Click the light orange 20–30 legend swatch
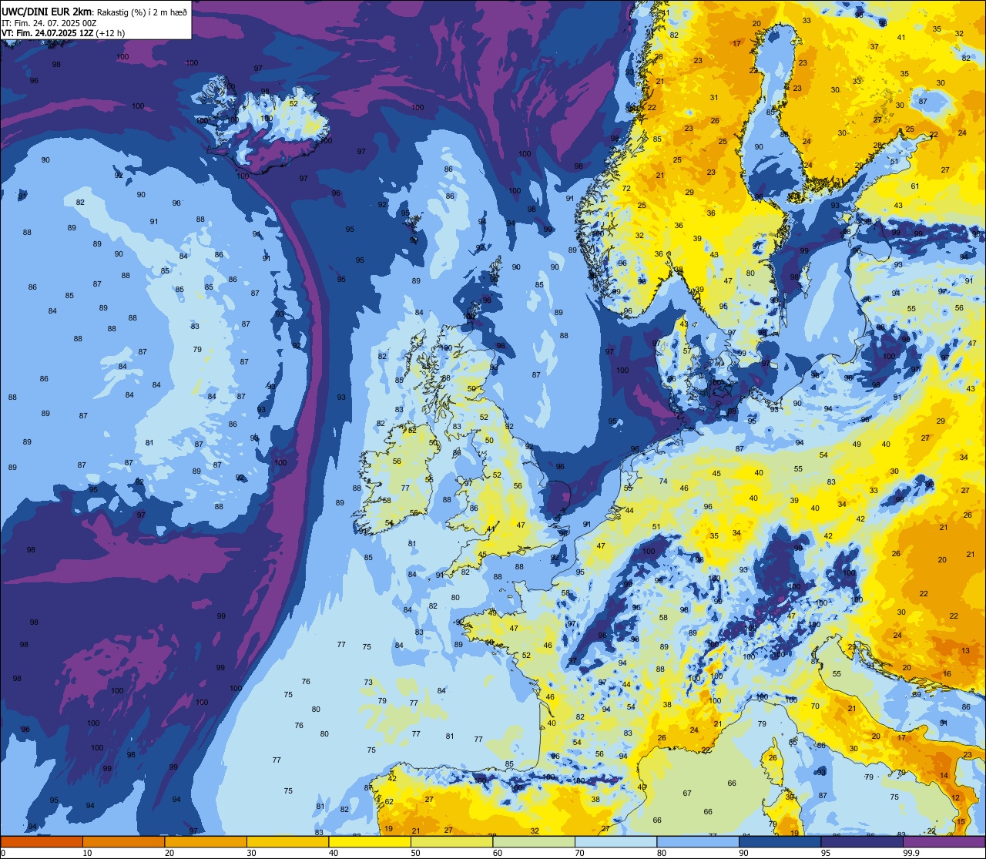The image size is (986, 859). (x=206, y=841)
